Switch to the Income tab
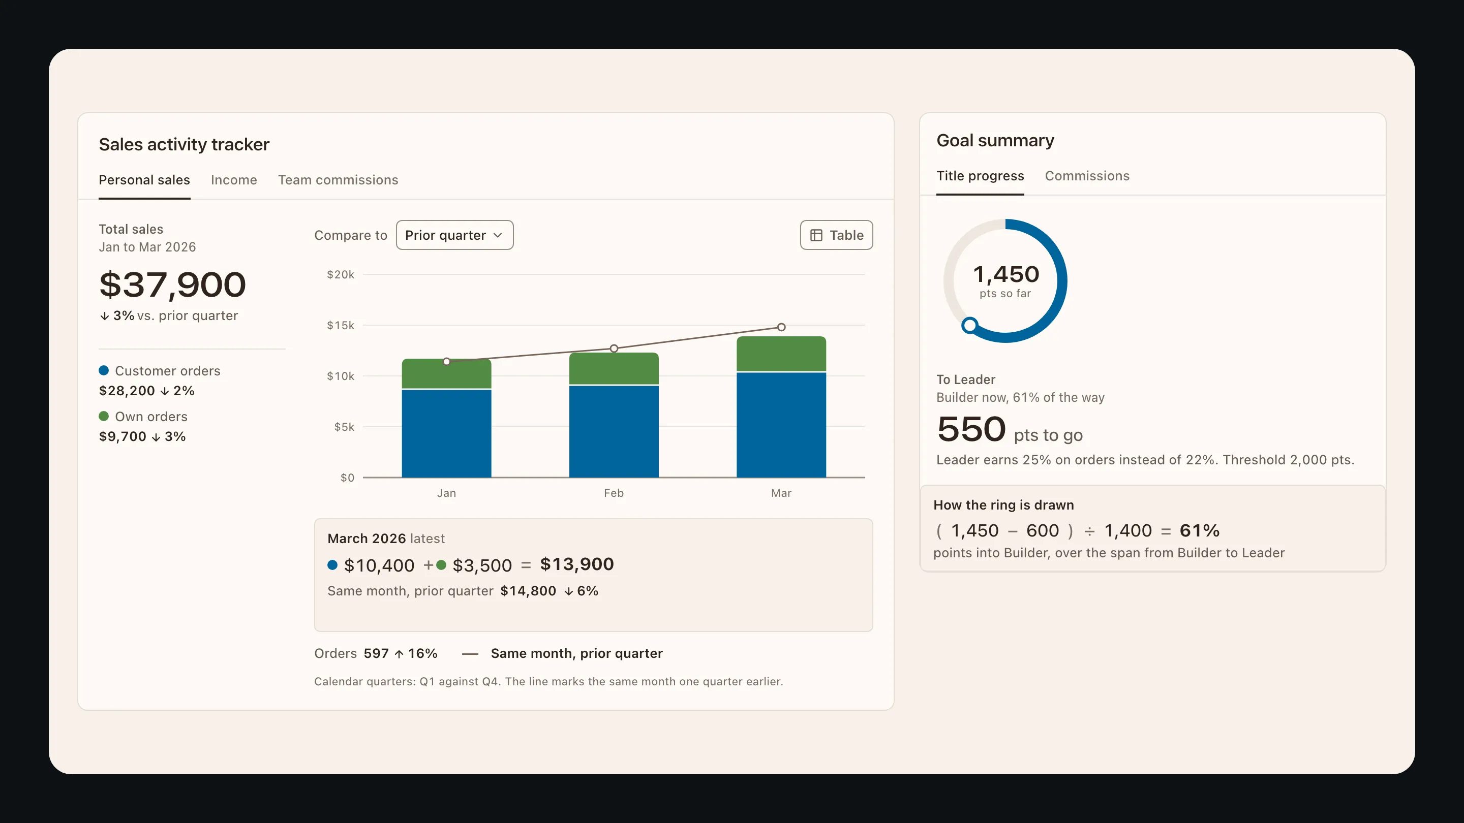This screenshot has height=823, width=1464. tap(234, 180)
